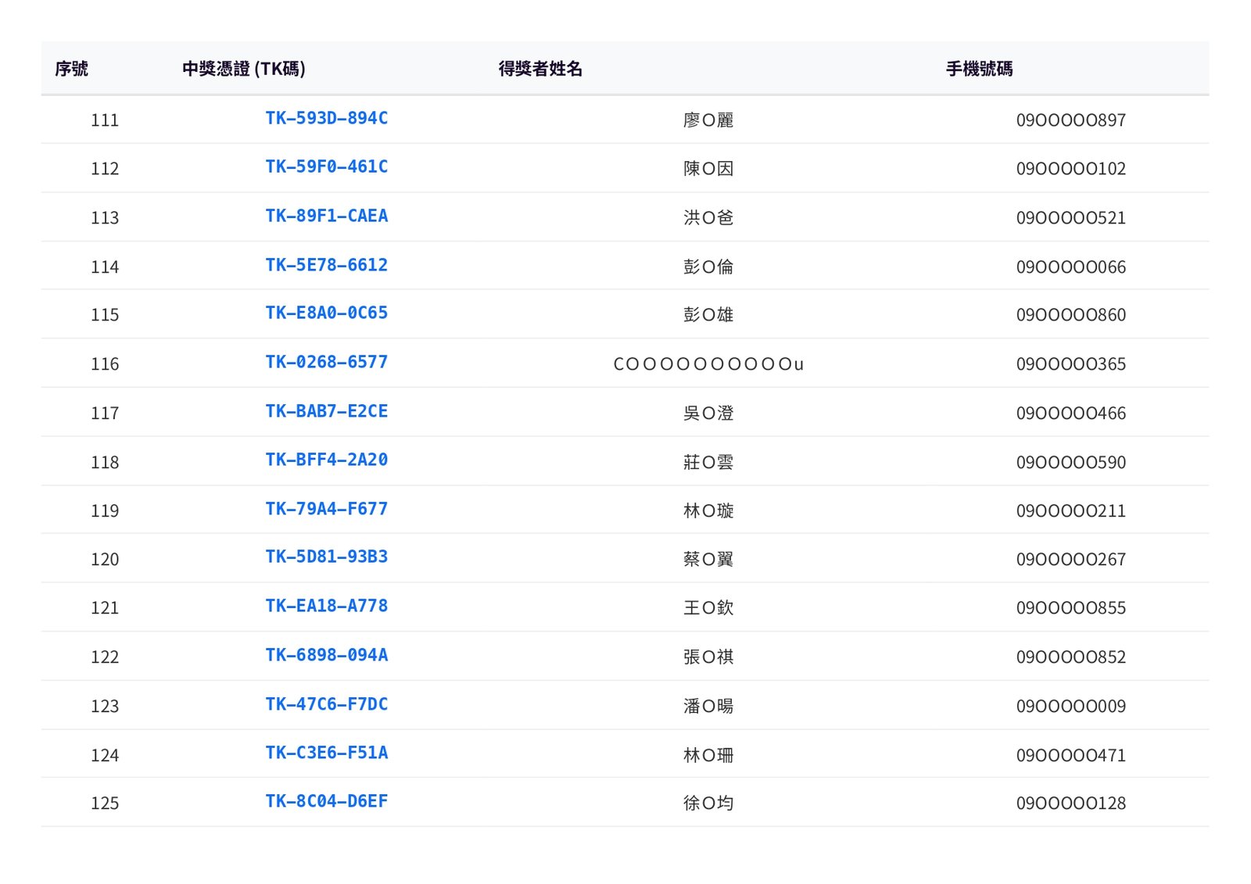
Task: Open the TK-8C04-D6EF link
Action: pos(326,801)
